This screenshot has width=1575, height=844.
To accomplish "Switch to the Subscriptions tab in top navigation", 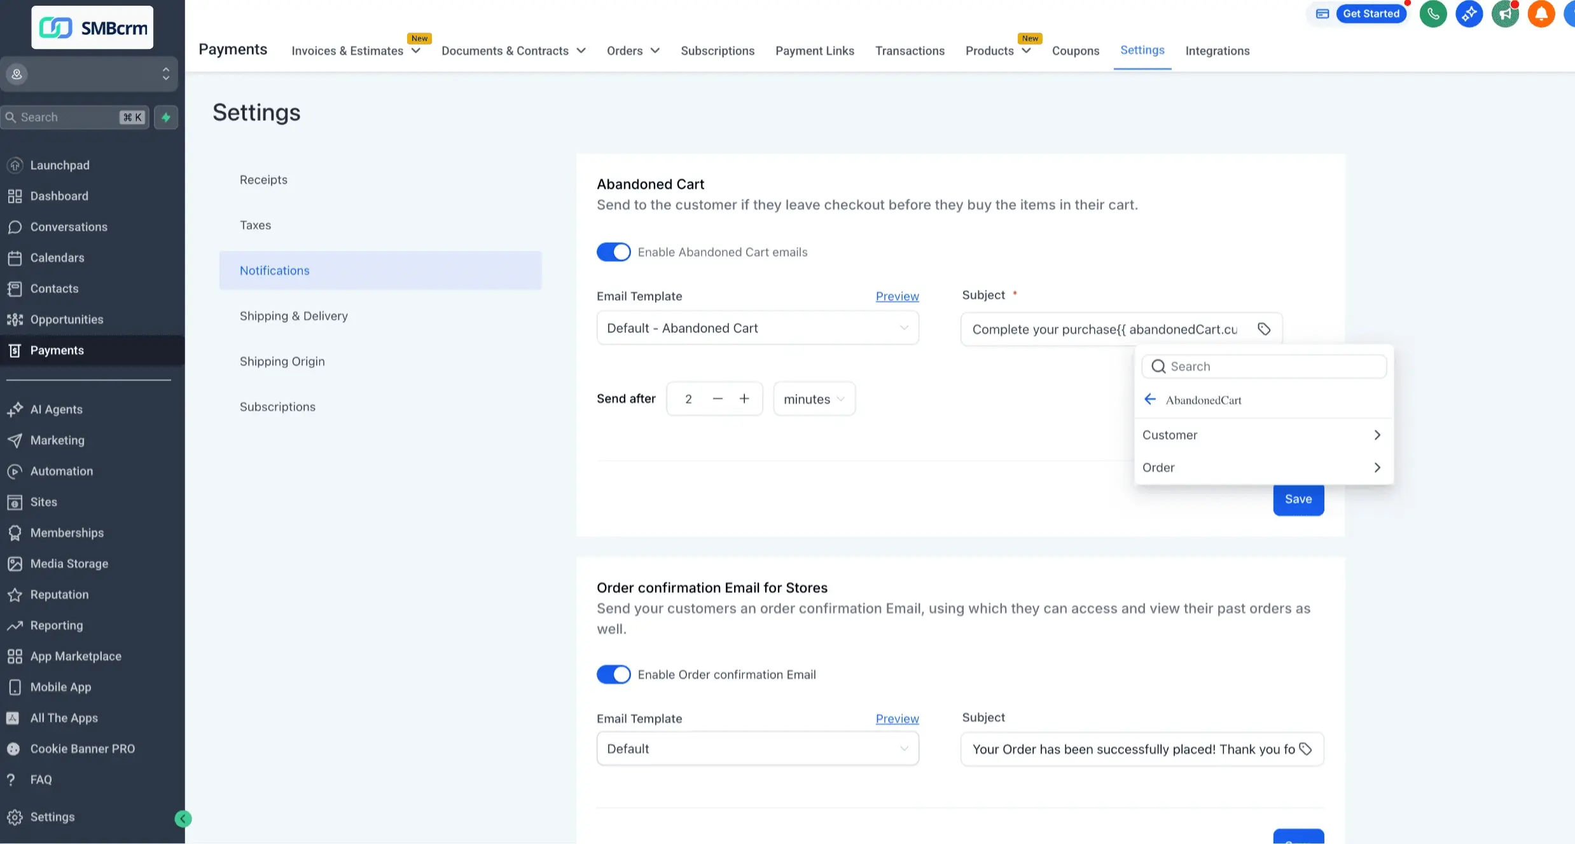I will pyautogui.click(x=718, y=51).
